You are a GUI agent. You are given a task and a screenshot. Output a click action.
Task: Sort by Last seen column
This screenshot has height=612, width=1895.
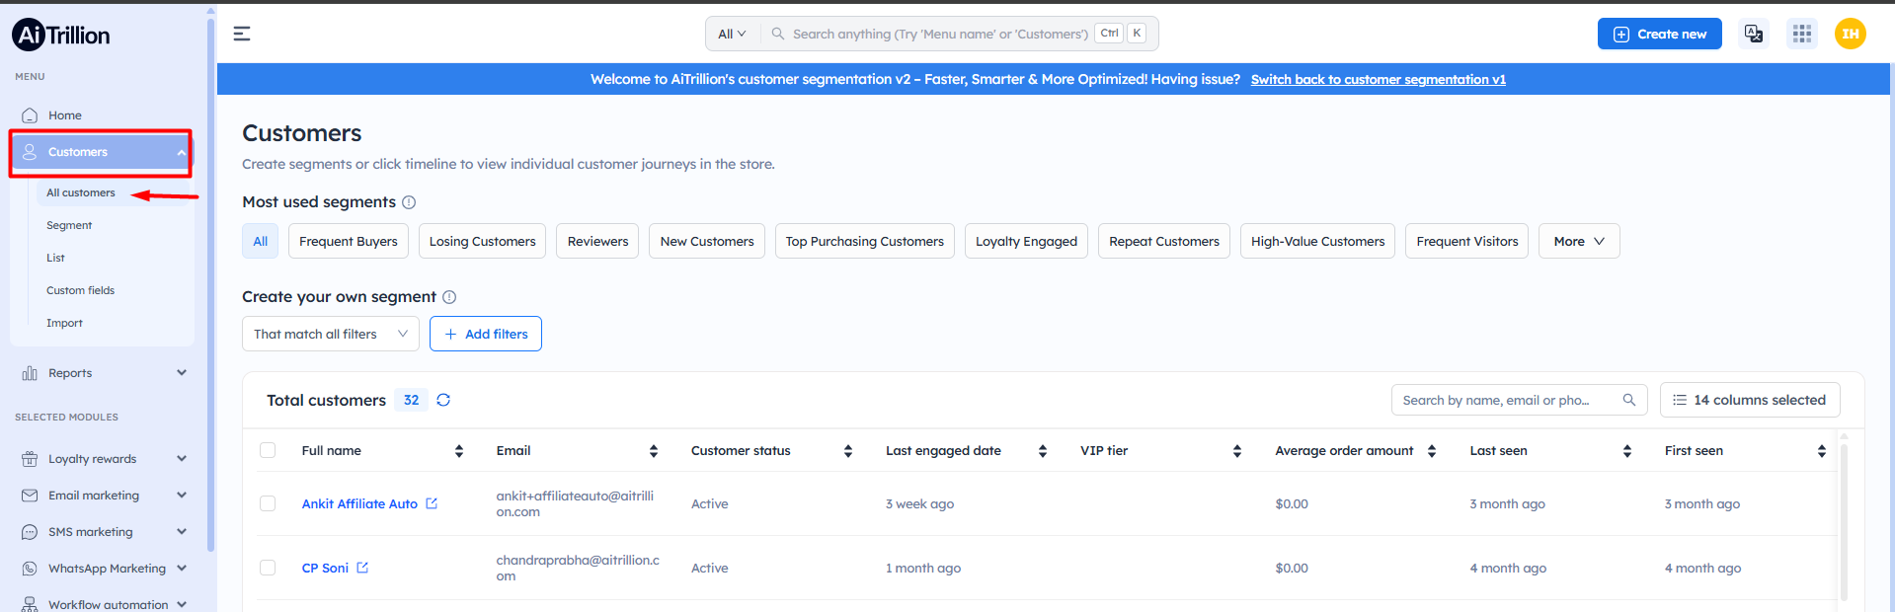(x=1627, y=451)
